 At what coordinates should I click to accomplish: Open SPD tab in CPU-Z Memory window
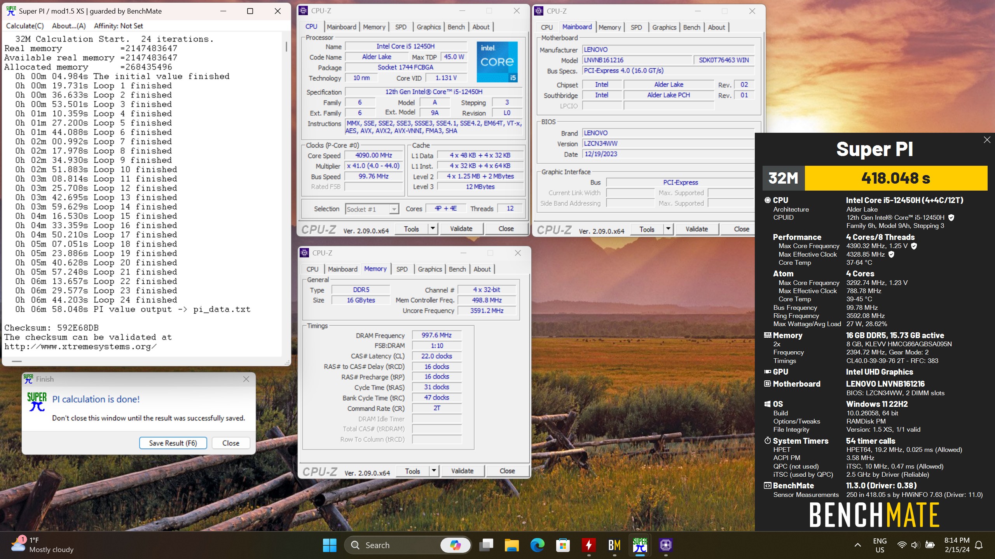coord(402,269)
